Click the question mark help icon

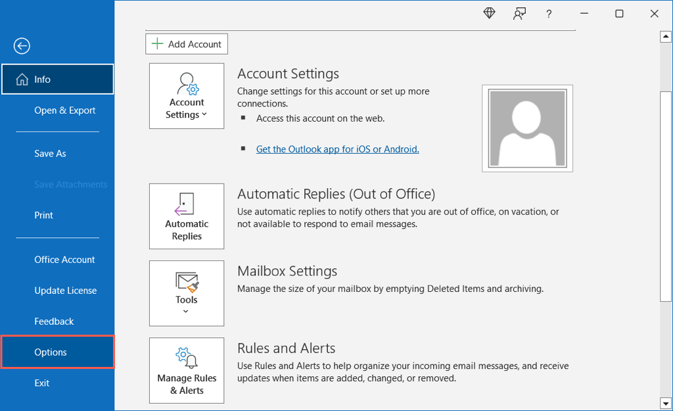point(549,14)
